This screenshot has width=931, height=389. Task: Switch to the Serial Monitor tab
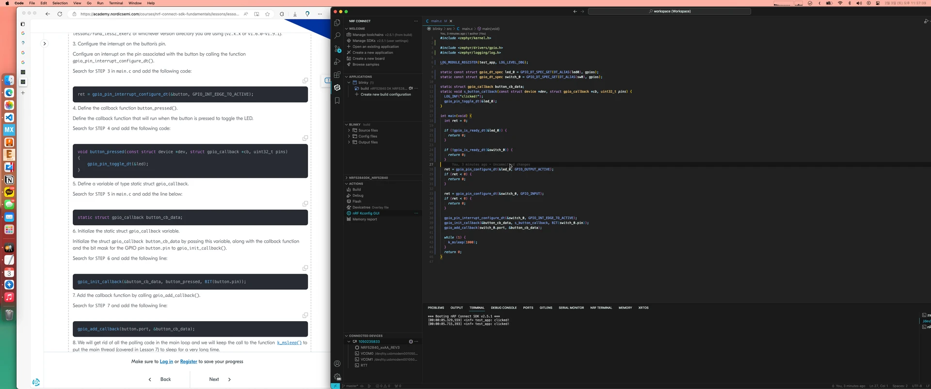pos(571,308)
